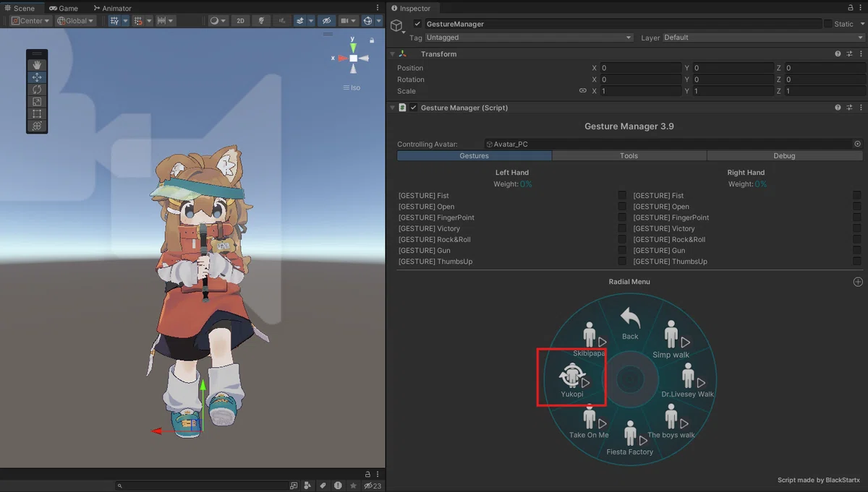This screenshot has width=868, height=492.
Task: Toggle the 2D view mode button
Action: (x=241, y=21)
